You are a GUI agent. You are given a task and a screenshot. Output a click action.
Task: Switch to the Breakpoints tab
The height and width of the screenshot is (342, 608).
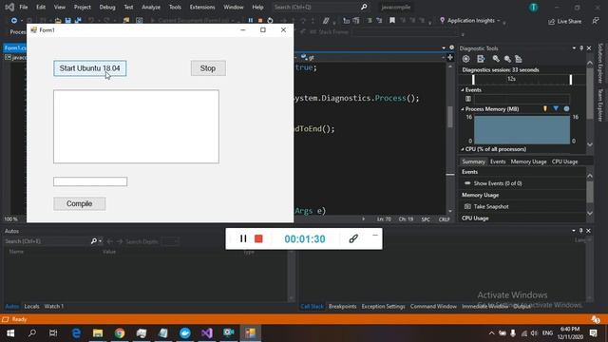point(342,306)
